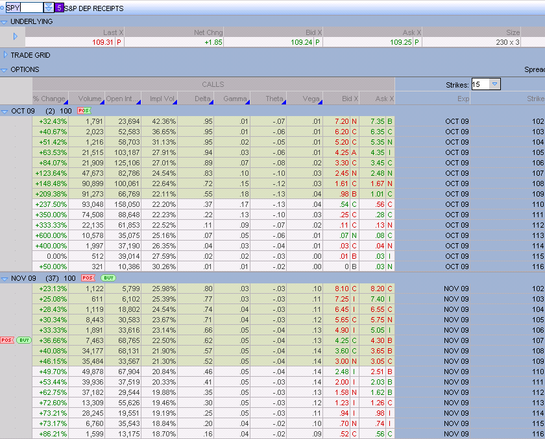Sort calls by the Open Int column header
The height and width of the screenshot is (439, 545).
point(123,99)
